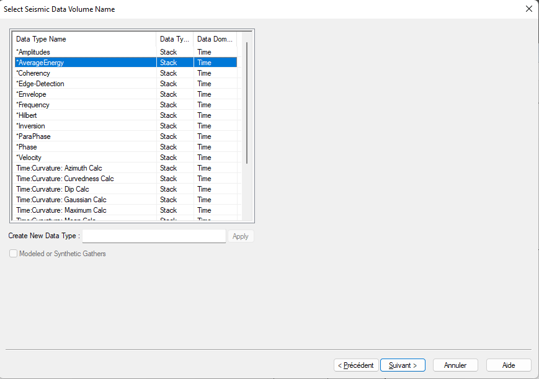Pick the *Envelope data type entry
The width and height of the screenshot is (539, 379).
[32, 94]
